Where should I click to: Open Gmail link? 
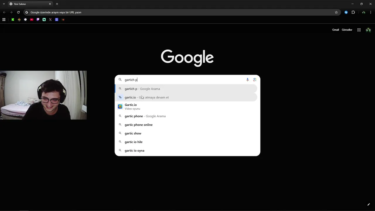pyautogui.click(x=335, y=30)
